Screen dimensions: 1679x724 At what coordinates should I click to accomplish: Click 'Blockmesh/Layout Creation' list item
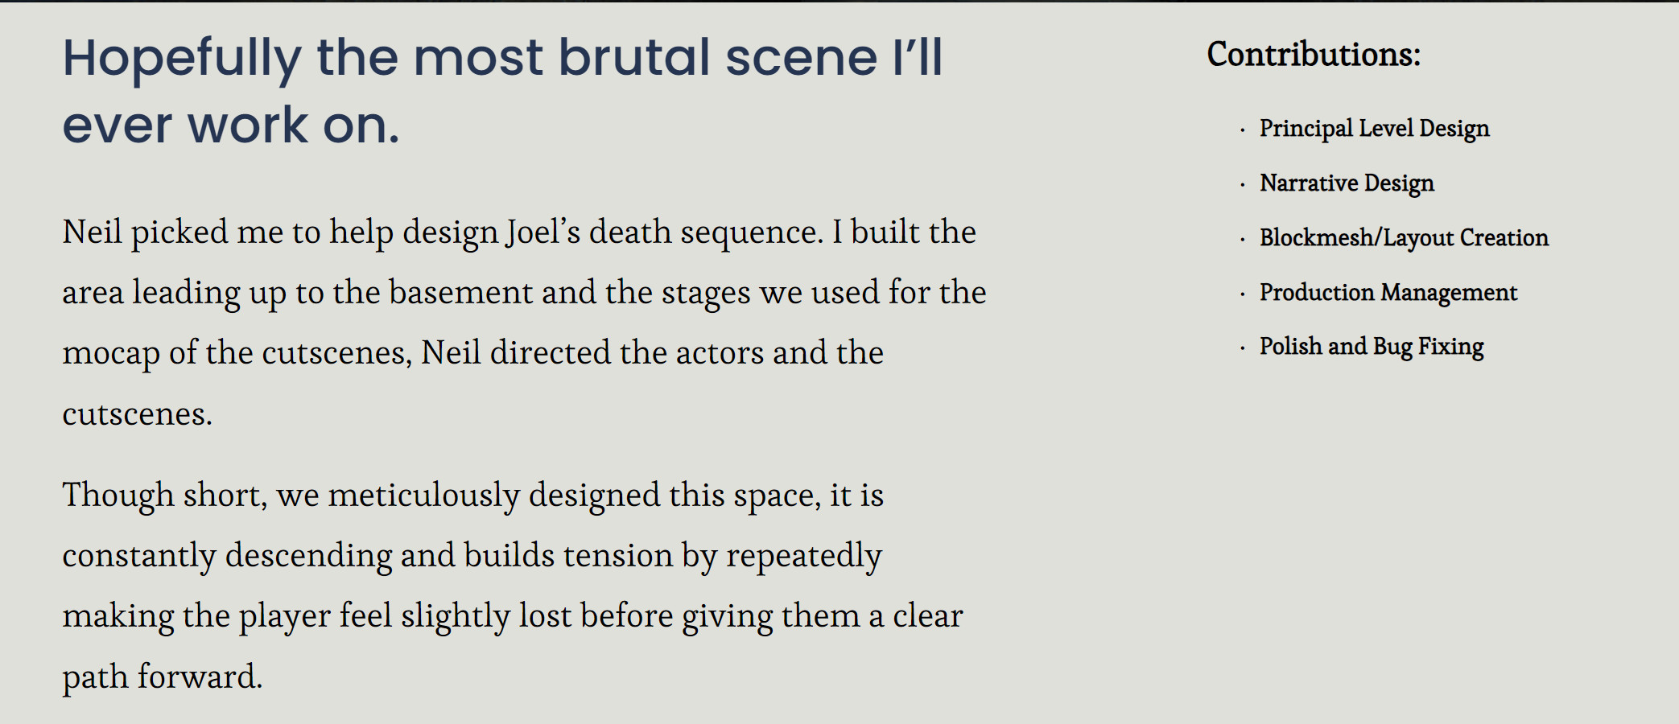pyautogui.click(x=1404, y=238)
